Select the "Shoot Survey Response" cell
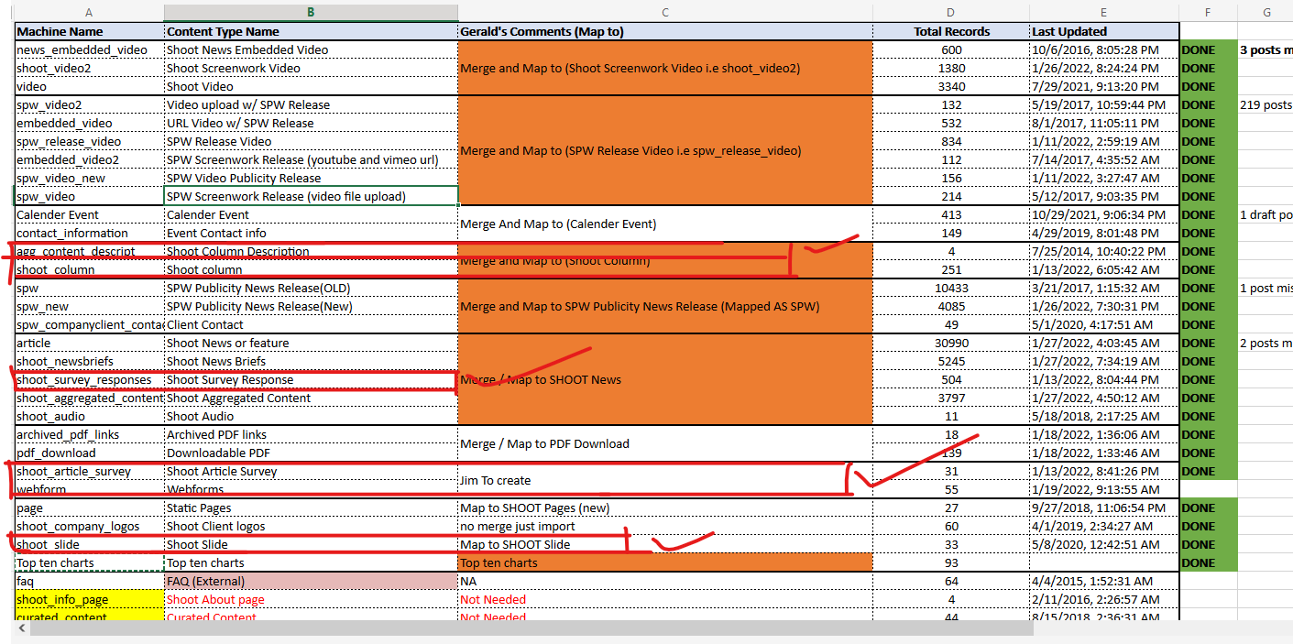1293x644 pixels. click(311, 379)
